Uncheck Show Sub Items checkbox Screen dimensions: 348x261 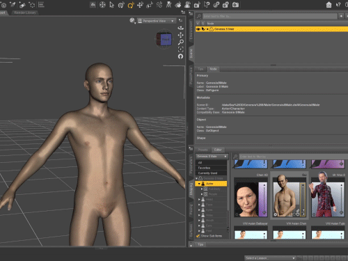[x=198, y=236]
